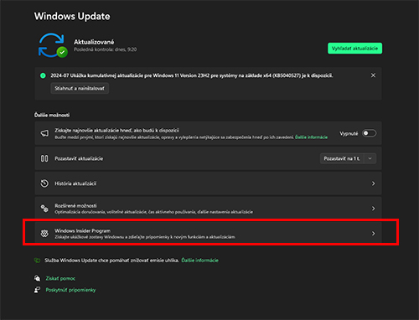This screenshot has width=419, height=320.
Task: Click the História aktualizácií row label
Action: 75,183
